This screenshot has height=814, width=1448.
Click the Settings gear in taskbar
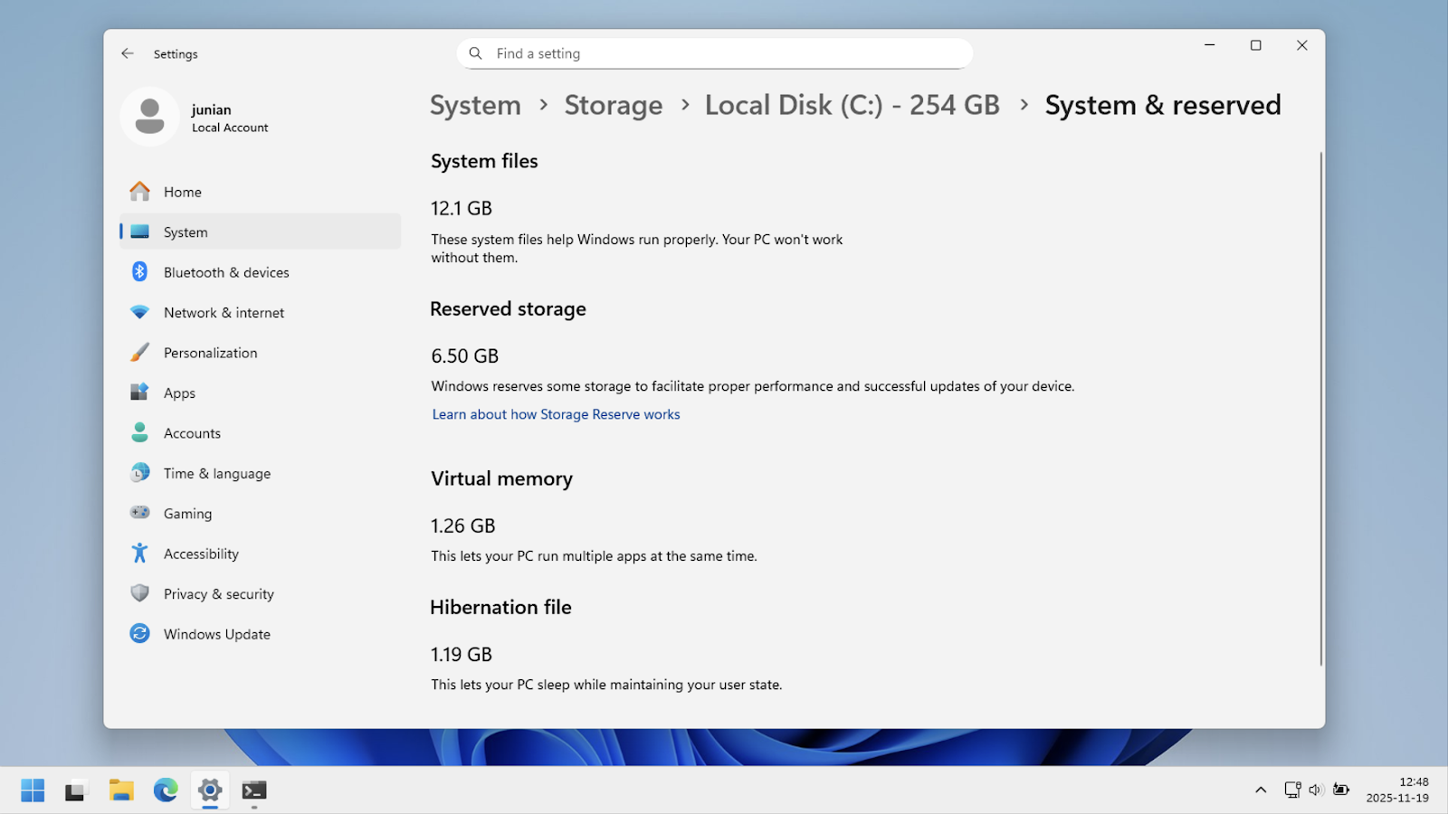[210, 790]
